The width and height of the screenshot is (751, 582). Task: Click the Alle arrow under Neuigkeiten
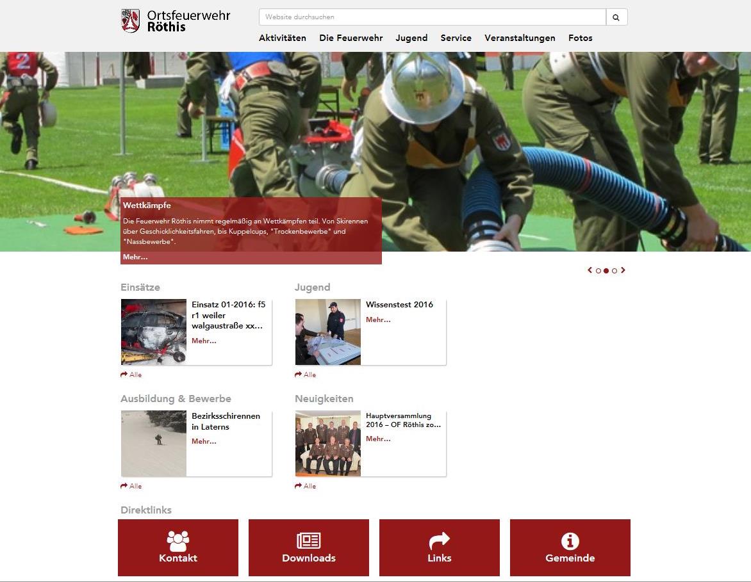[305, 486]
